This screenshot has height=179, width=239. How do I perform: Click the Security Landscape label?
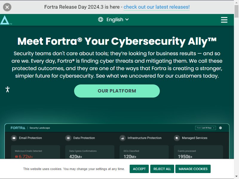tap(40, 128)
